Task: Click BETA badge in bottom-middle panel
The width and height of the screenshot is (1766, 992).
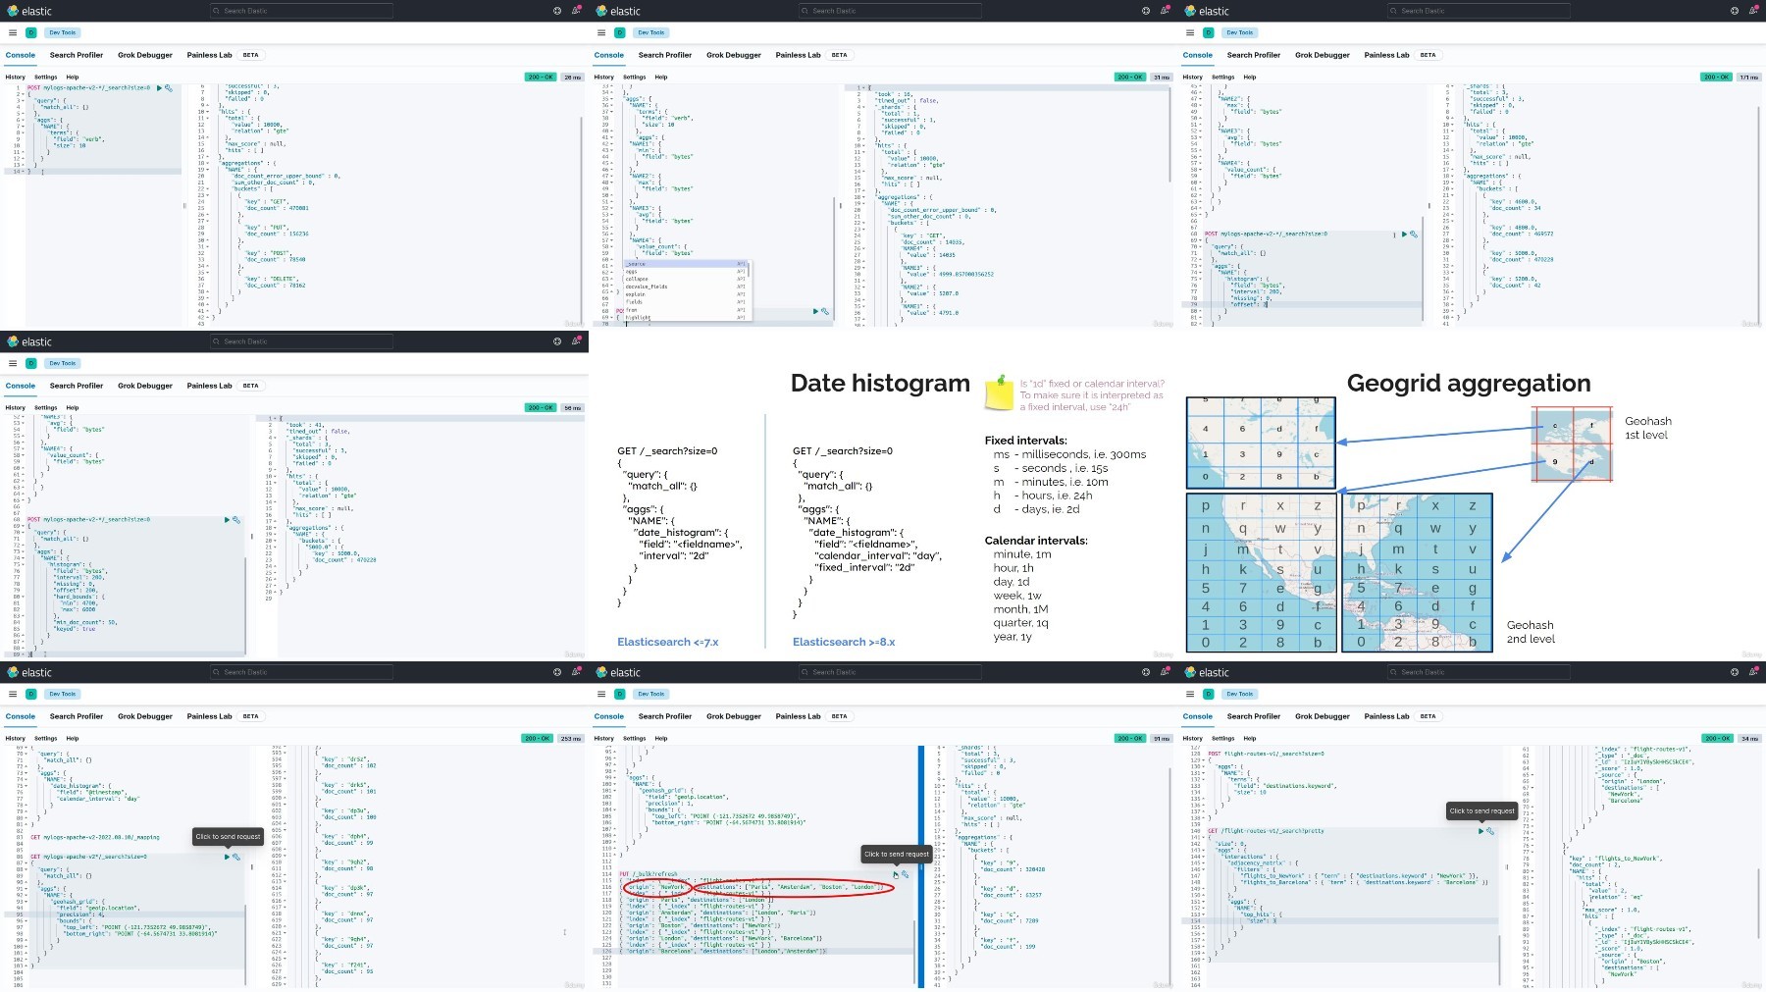Action: 840,716
